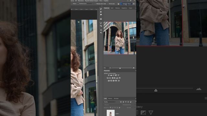Click the Navigator preview thumbnail of the woman
Viewport: 207px width, 116px height.
(x=120, y=38)
